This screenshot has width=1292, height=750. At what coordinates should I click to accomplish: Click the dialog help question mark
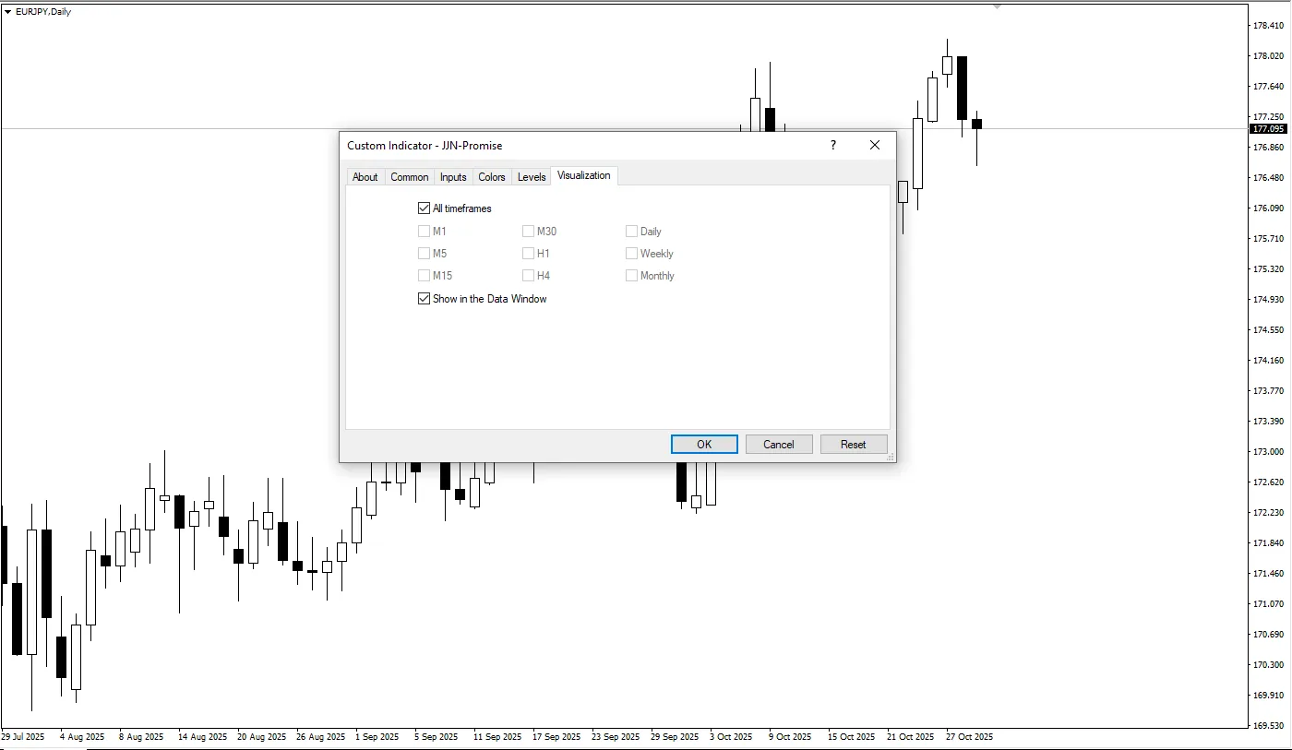coord(833,145)
